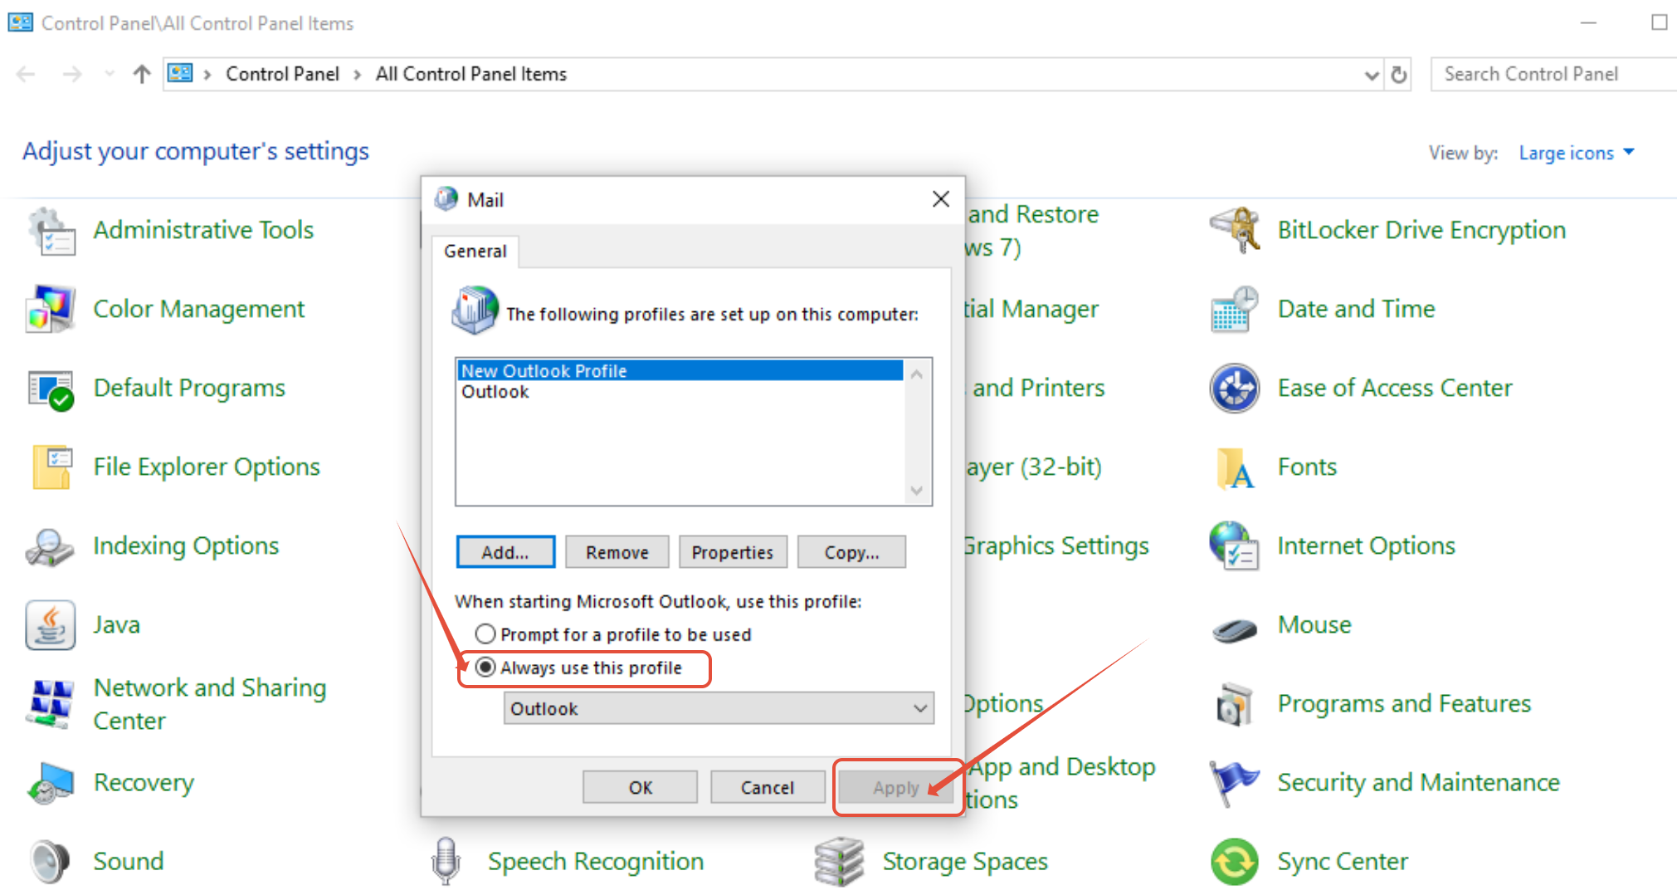The height and width of the screenshot is (895, 1677).
Task: Click the Control Panel address bar icon
Action: click(x=180, y=74)
